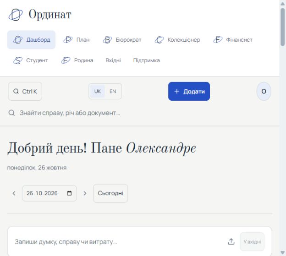The height and width of the screenshot is (256, 286).
Task: Click the vertical scrollbar thumb
Action: [283, 27]
